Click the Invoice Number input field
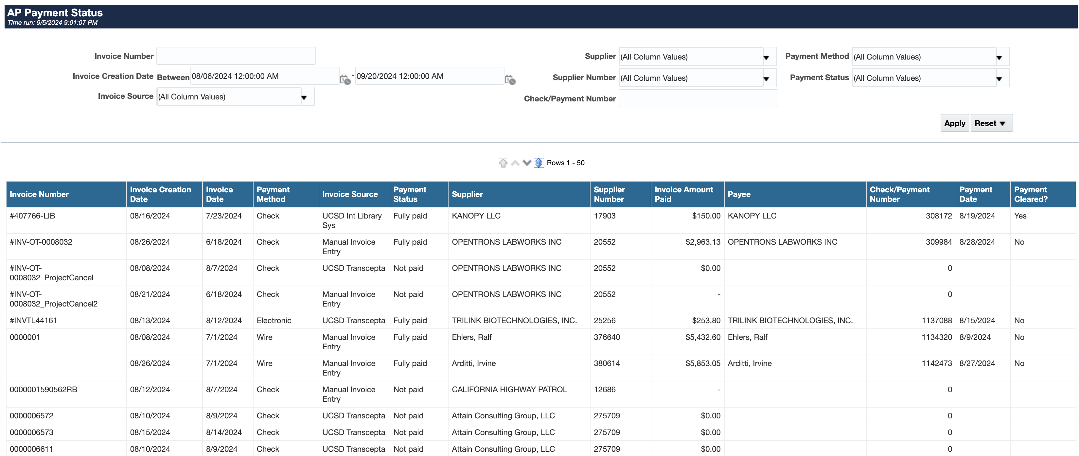The width and height of the screenshot is (1079, 456). 236,56
